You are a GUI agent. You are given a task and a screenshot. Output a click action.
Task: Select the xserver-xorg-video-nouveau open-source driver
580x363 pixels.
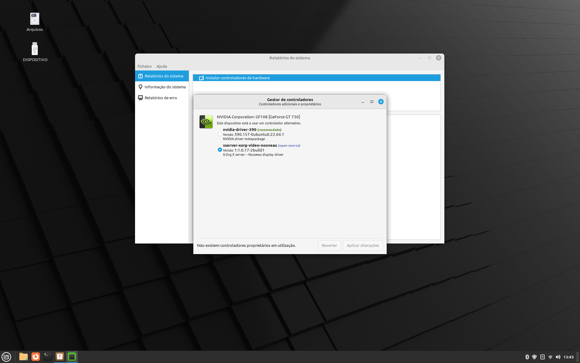click(220, 150)
